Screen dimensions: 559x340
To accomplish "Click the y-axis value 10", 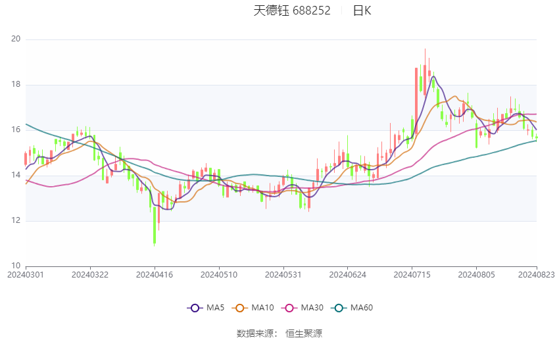I will 16,266.
